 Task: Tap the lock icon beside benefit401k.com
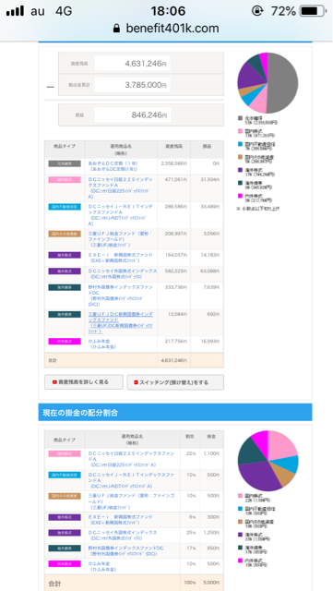tap(117, 29)
